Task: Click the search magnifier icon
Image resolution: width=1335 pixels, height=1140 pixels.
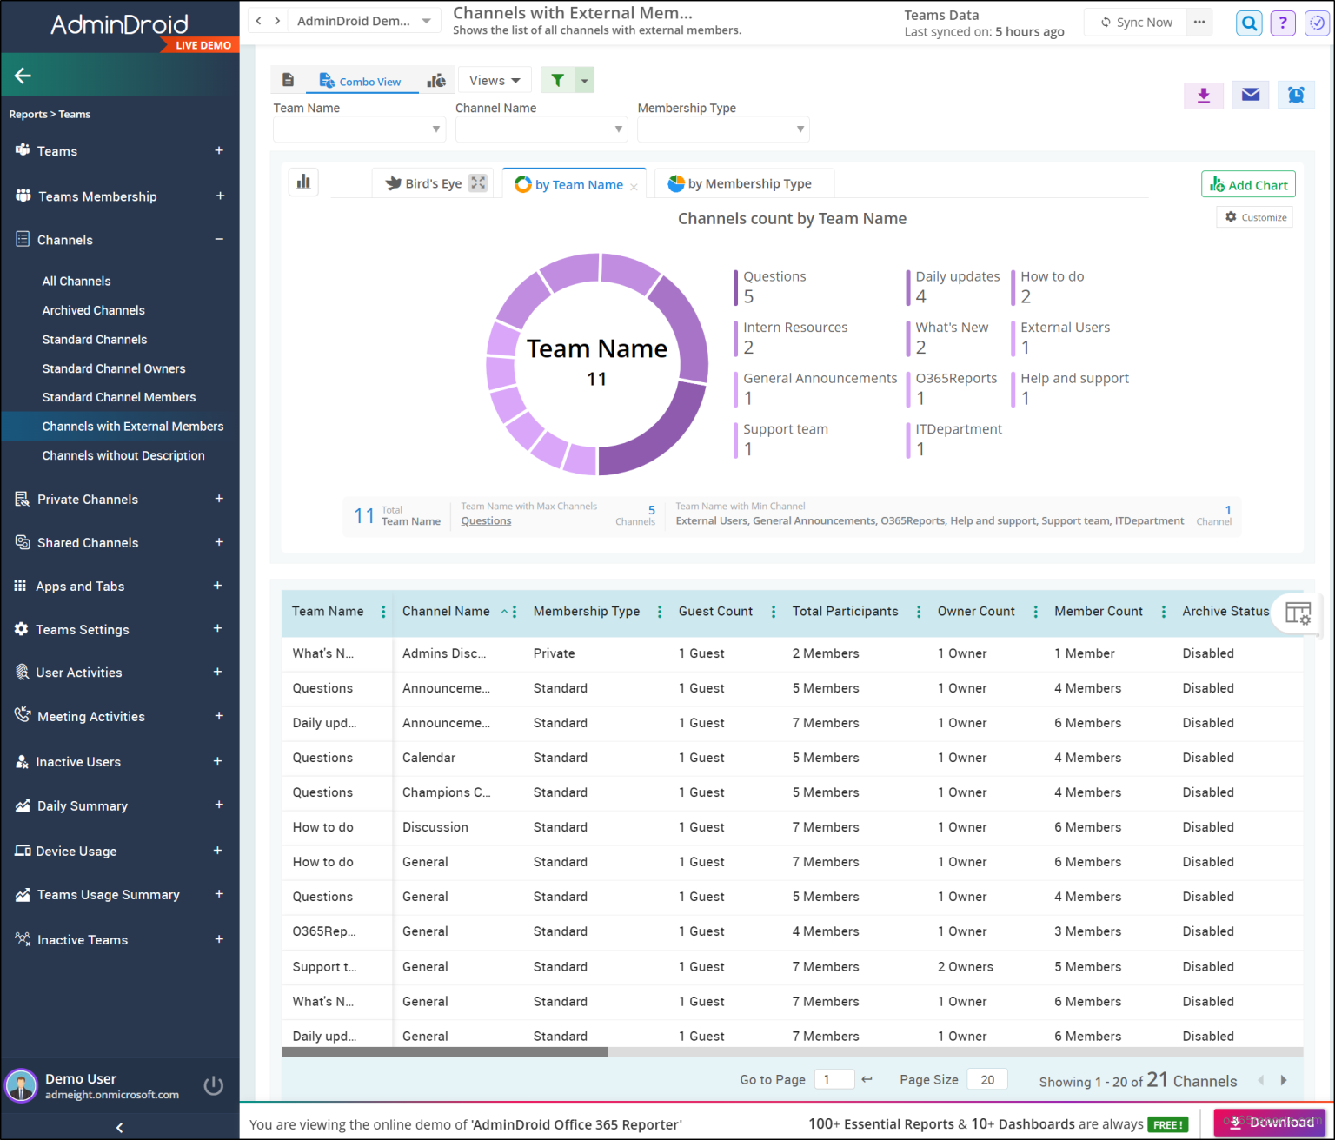Action: coord(1249,23)
